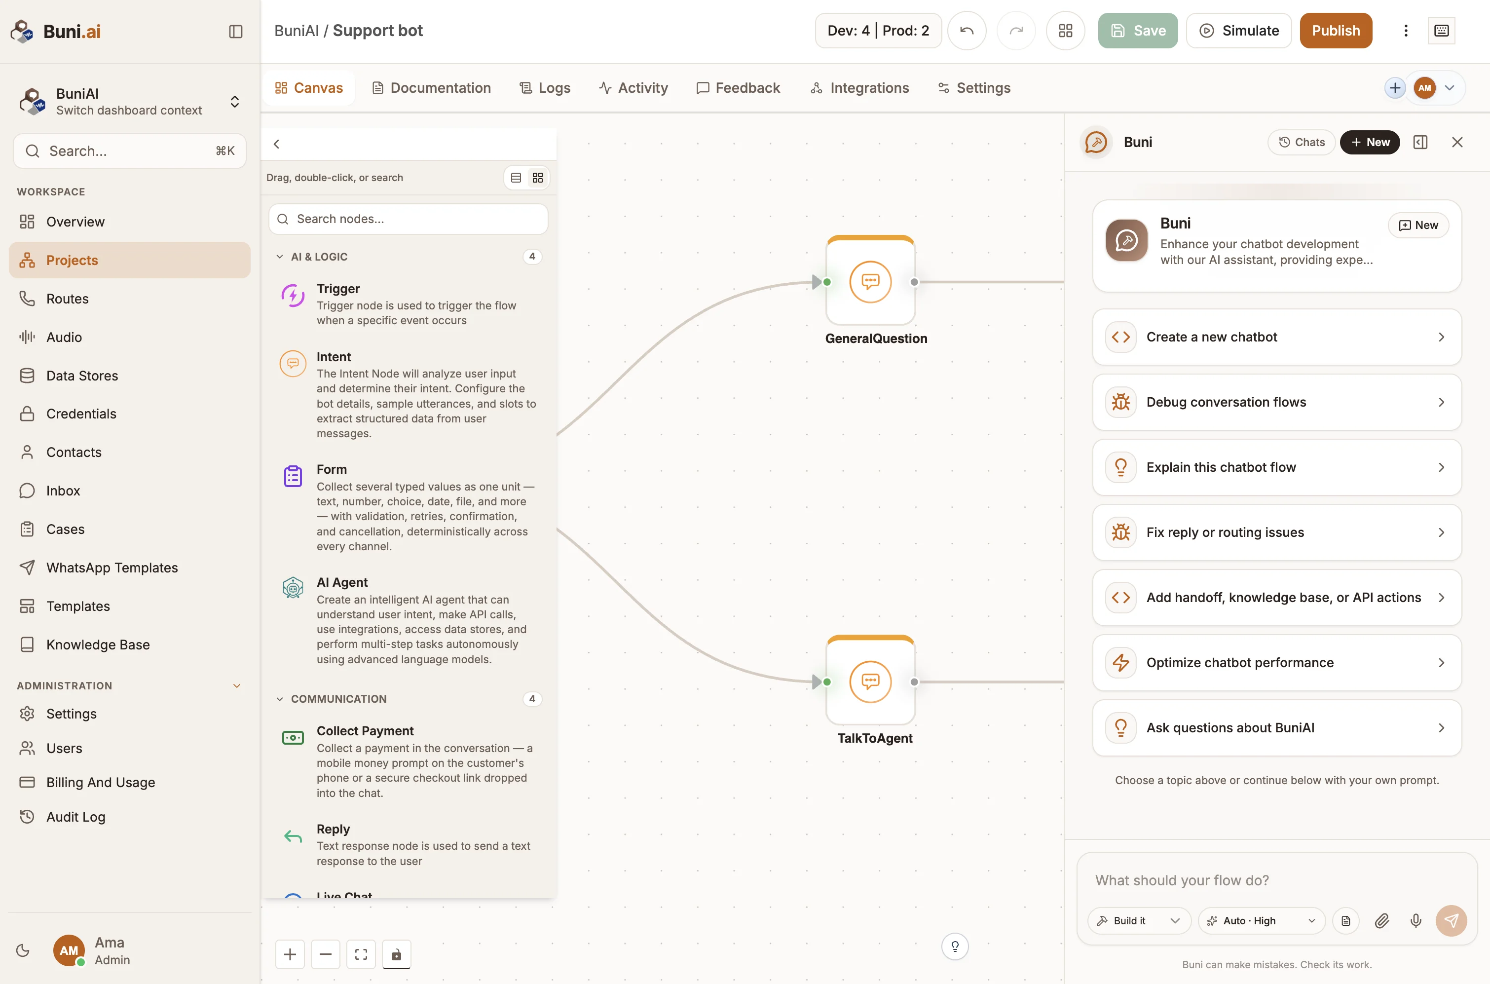1490x984 pixels.
Task: Open the BuniAI dashboard context switcher
Action: pos(130,102)
